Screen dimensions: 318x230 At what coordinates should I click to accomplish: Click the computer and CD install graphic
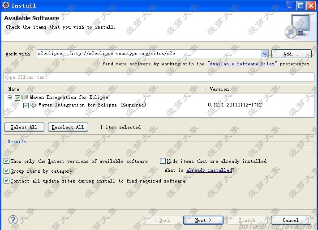point(298,26)
